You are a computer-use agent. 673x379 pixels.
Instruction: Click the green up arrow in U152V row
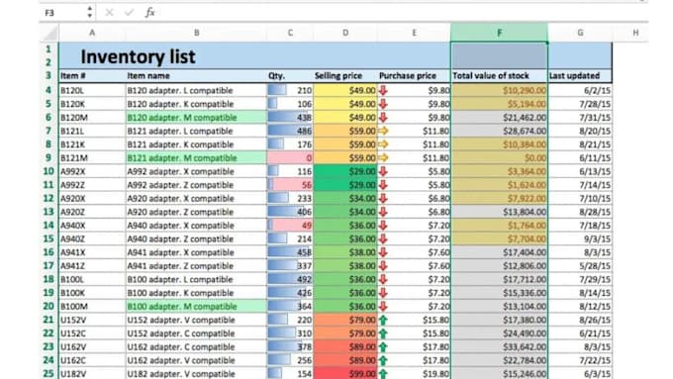tap(383, 320)
